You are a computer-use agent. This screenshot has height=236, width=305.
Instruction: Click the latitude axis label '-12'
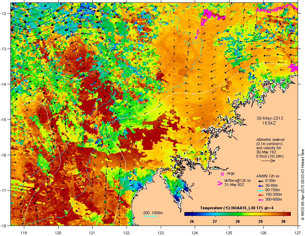tap(3, 14)
